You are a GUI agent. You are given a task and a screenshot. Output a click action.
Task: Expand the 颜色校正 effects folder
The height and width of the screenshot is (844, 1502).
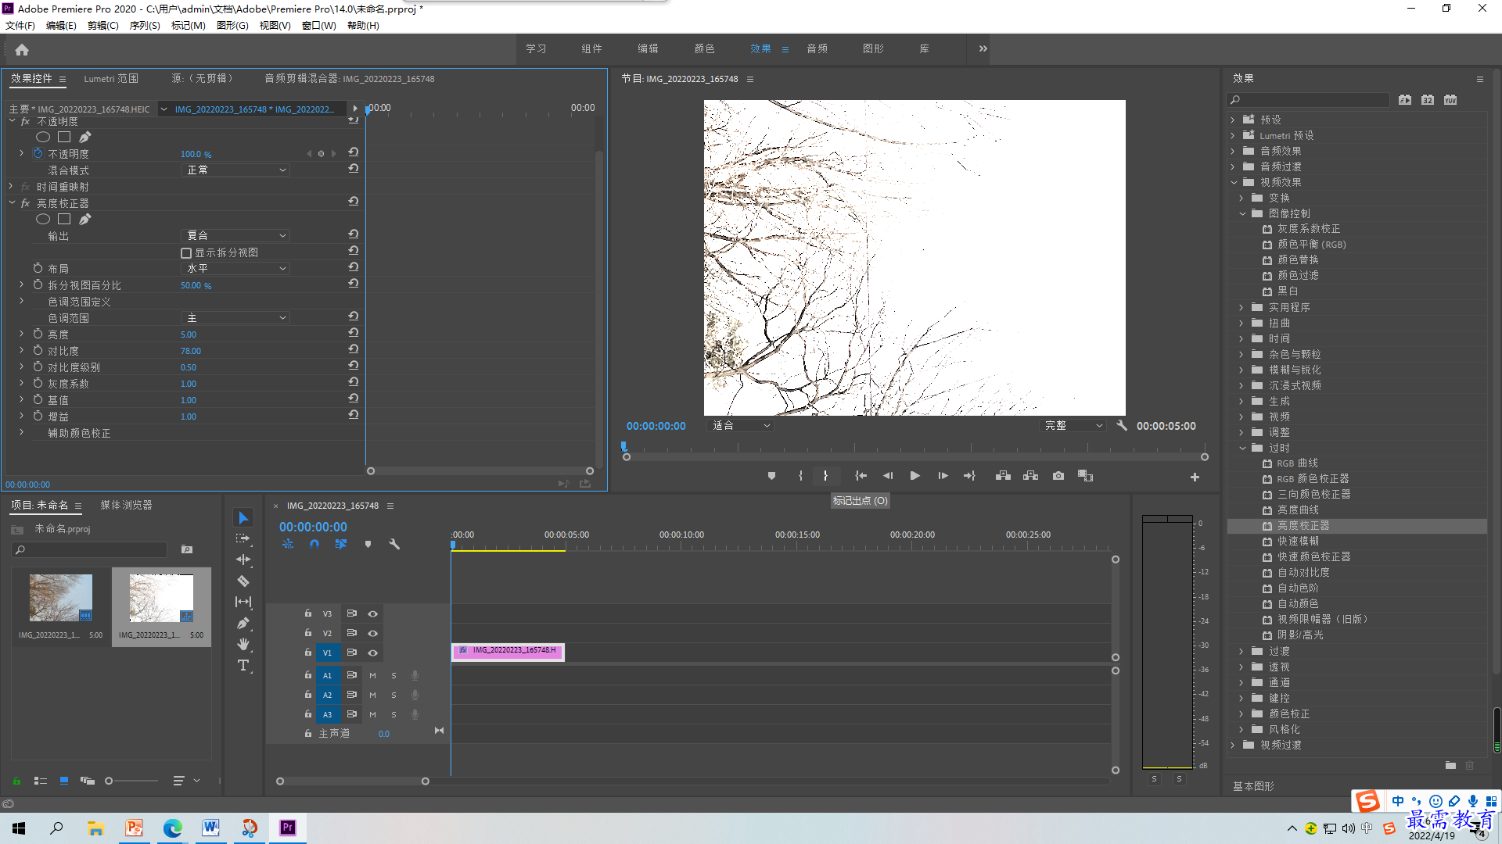pyautogui.click(x=1241, y=713)
